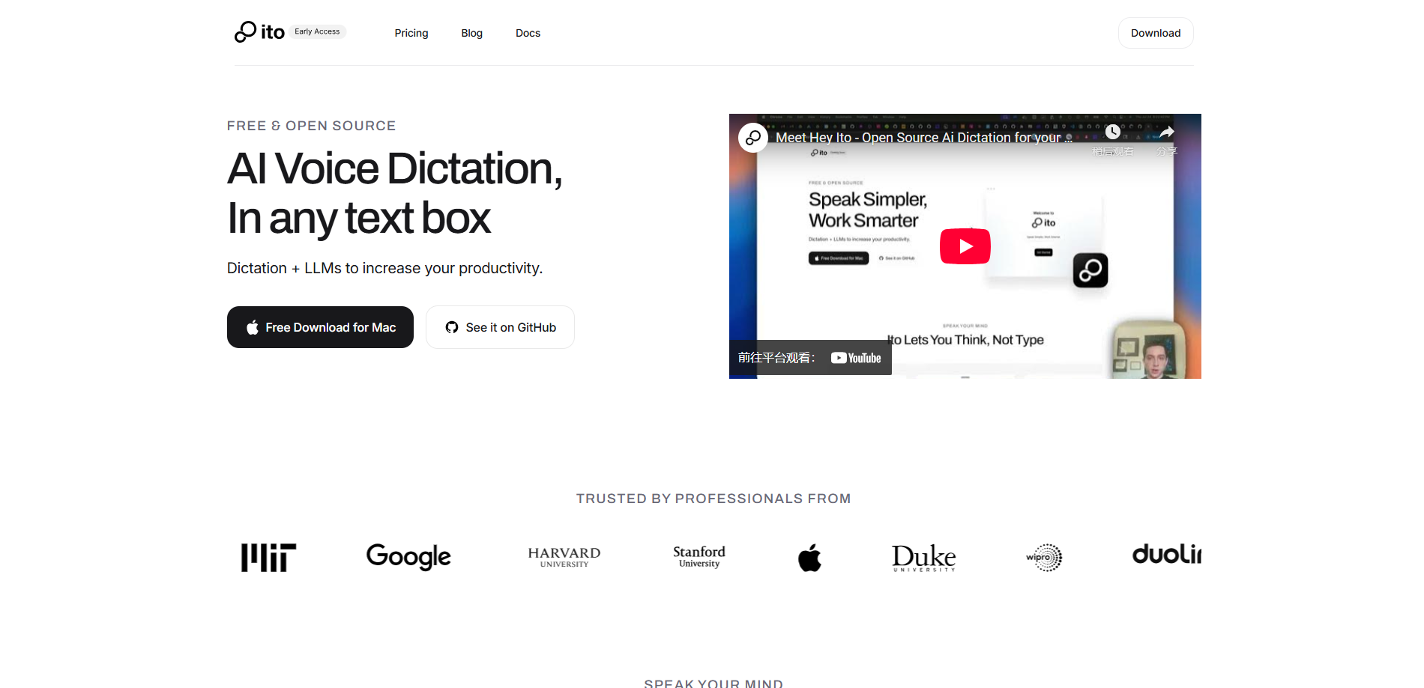Play the YouTube video
Viewport: 1424px width, 688px height.
(965, 246)
